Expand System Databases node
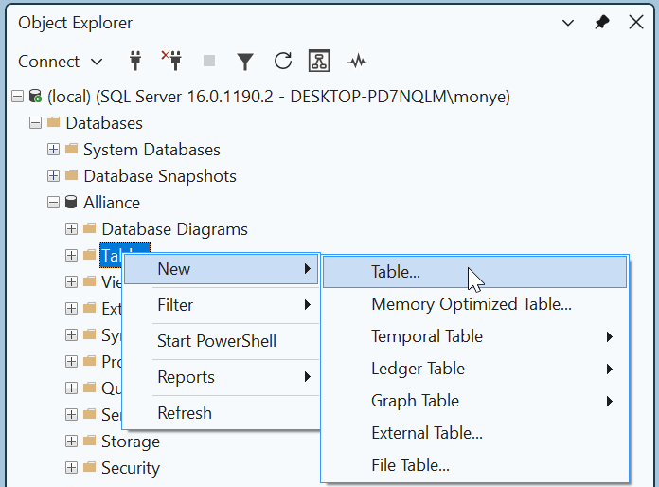Viewport: 659px width, 487px height. (x=53, y=150)
